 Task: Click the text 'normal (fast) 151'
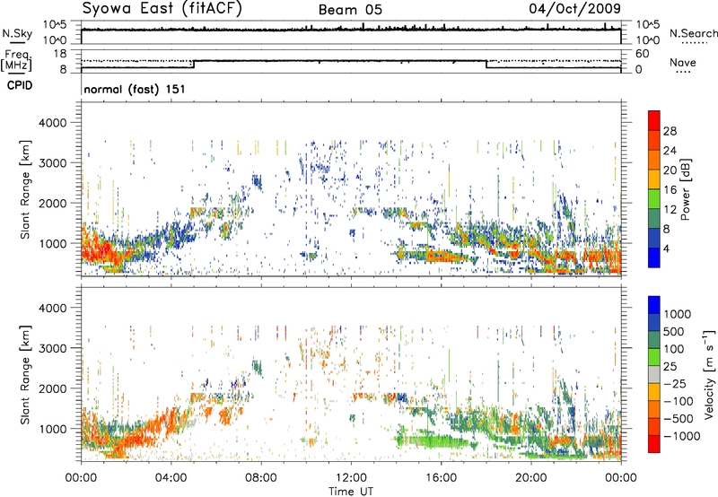click(135, 89)
